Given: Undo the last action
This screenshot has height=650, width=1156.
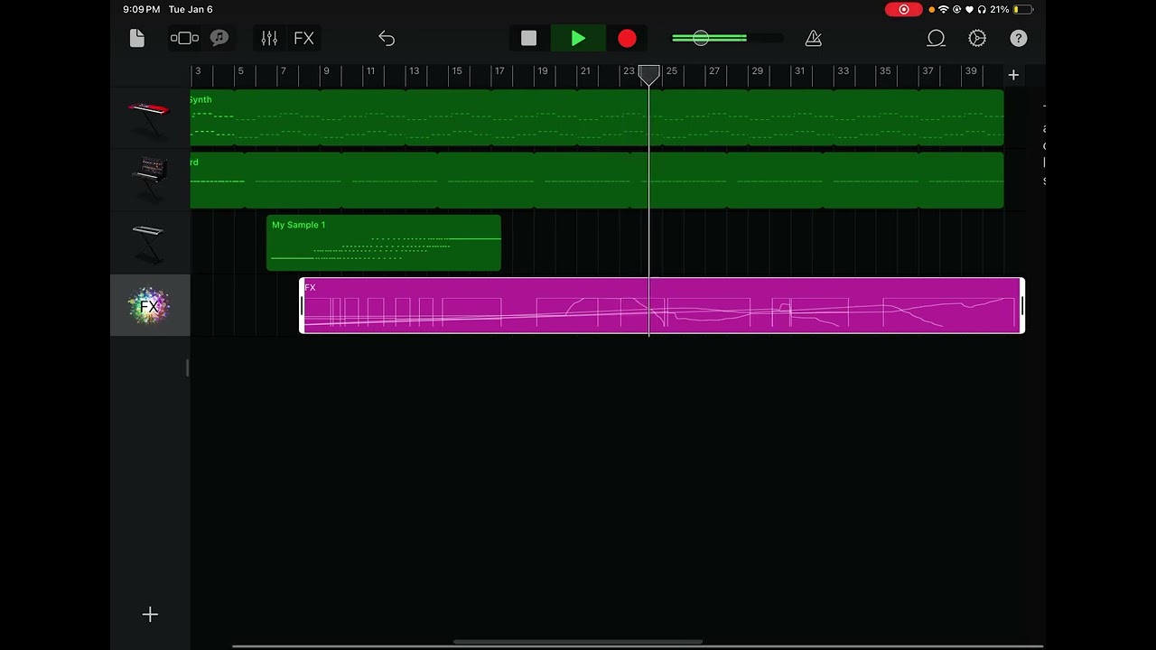Looking at the screenshot, I should pos(387,38).
